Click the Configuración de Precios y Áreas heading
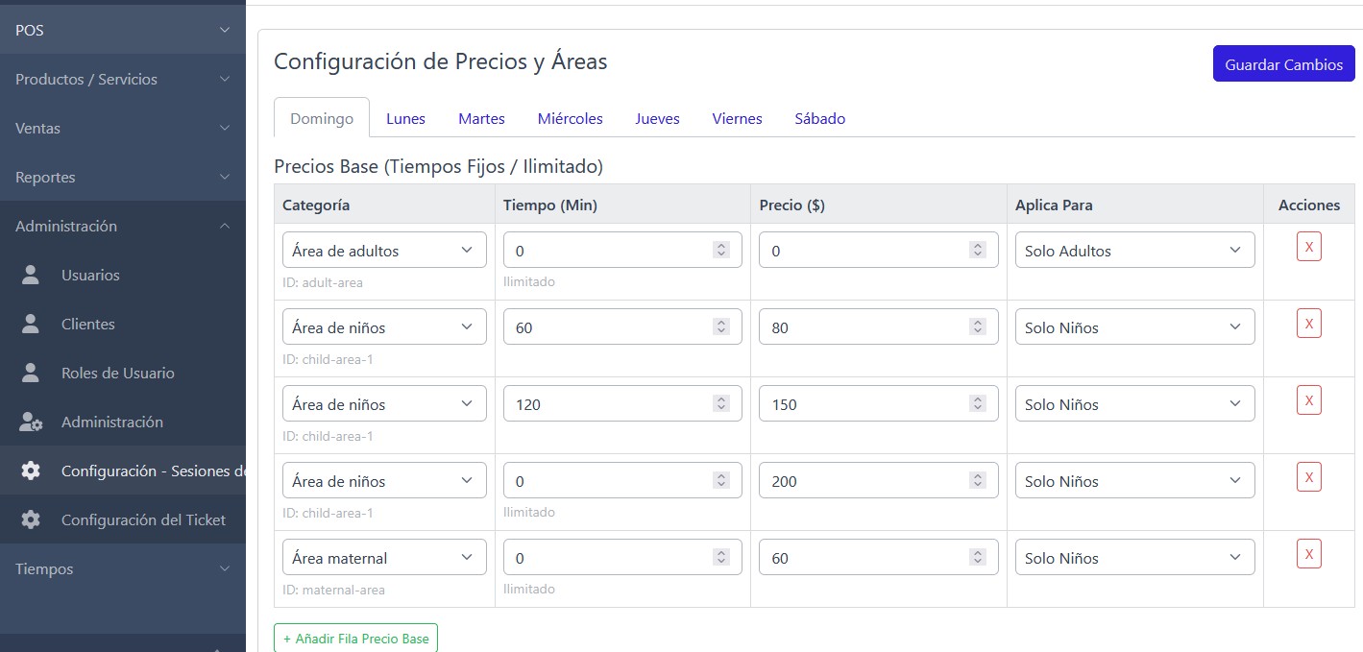Image resolution: width=1363 pixels, height=652 pixels. tap(441, 61)
